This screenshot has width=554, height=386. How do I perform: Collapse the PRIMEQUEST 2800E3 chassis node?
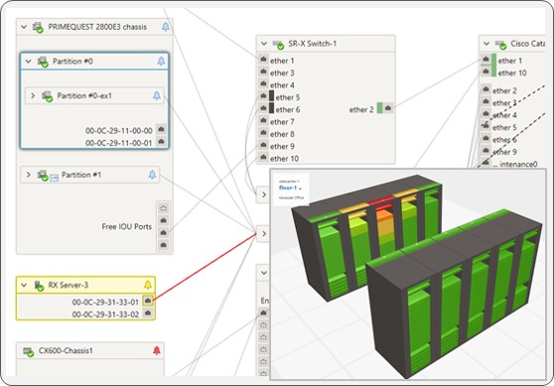(x=24, y=27)
